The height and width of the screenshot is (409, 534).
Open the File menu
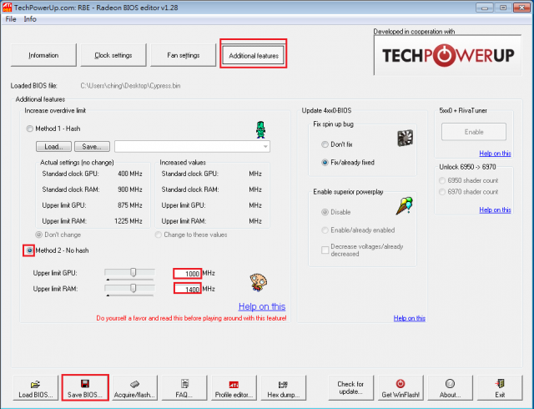[x=11, y=19]
